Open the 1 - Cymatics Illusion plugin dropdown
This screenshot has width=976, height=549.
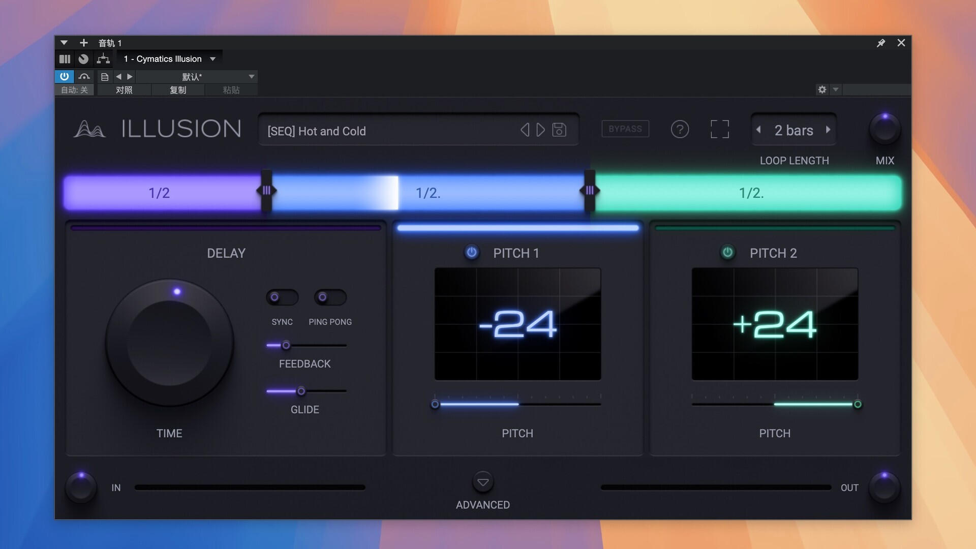point(170,59)
